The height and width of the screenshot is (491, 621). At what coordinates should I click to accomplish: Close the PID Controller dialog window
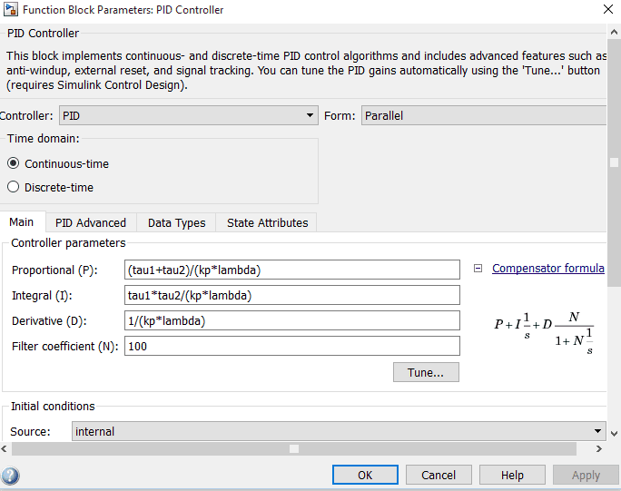606,10
